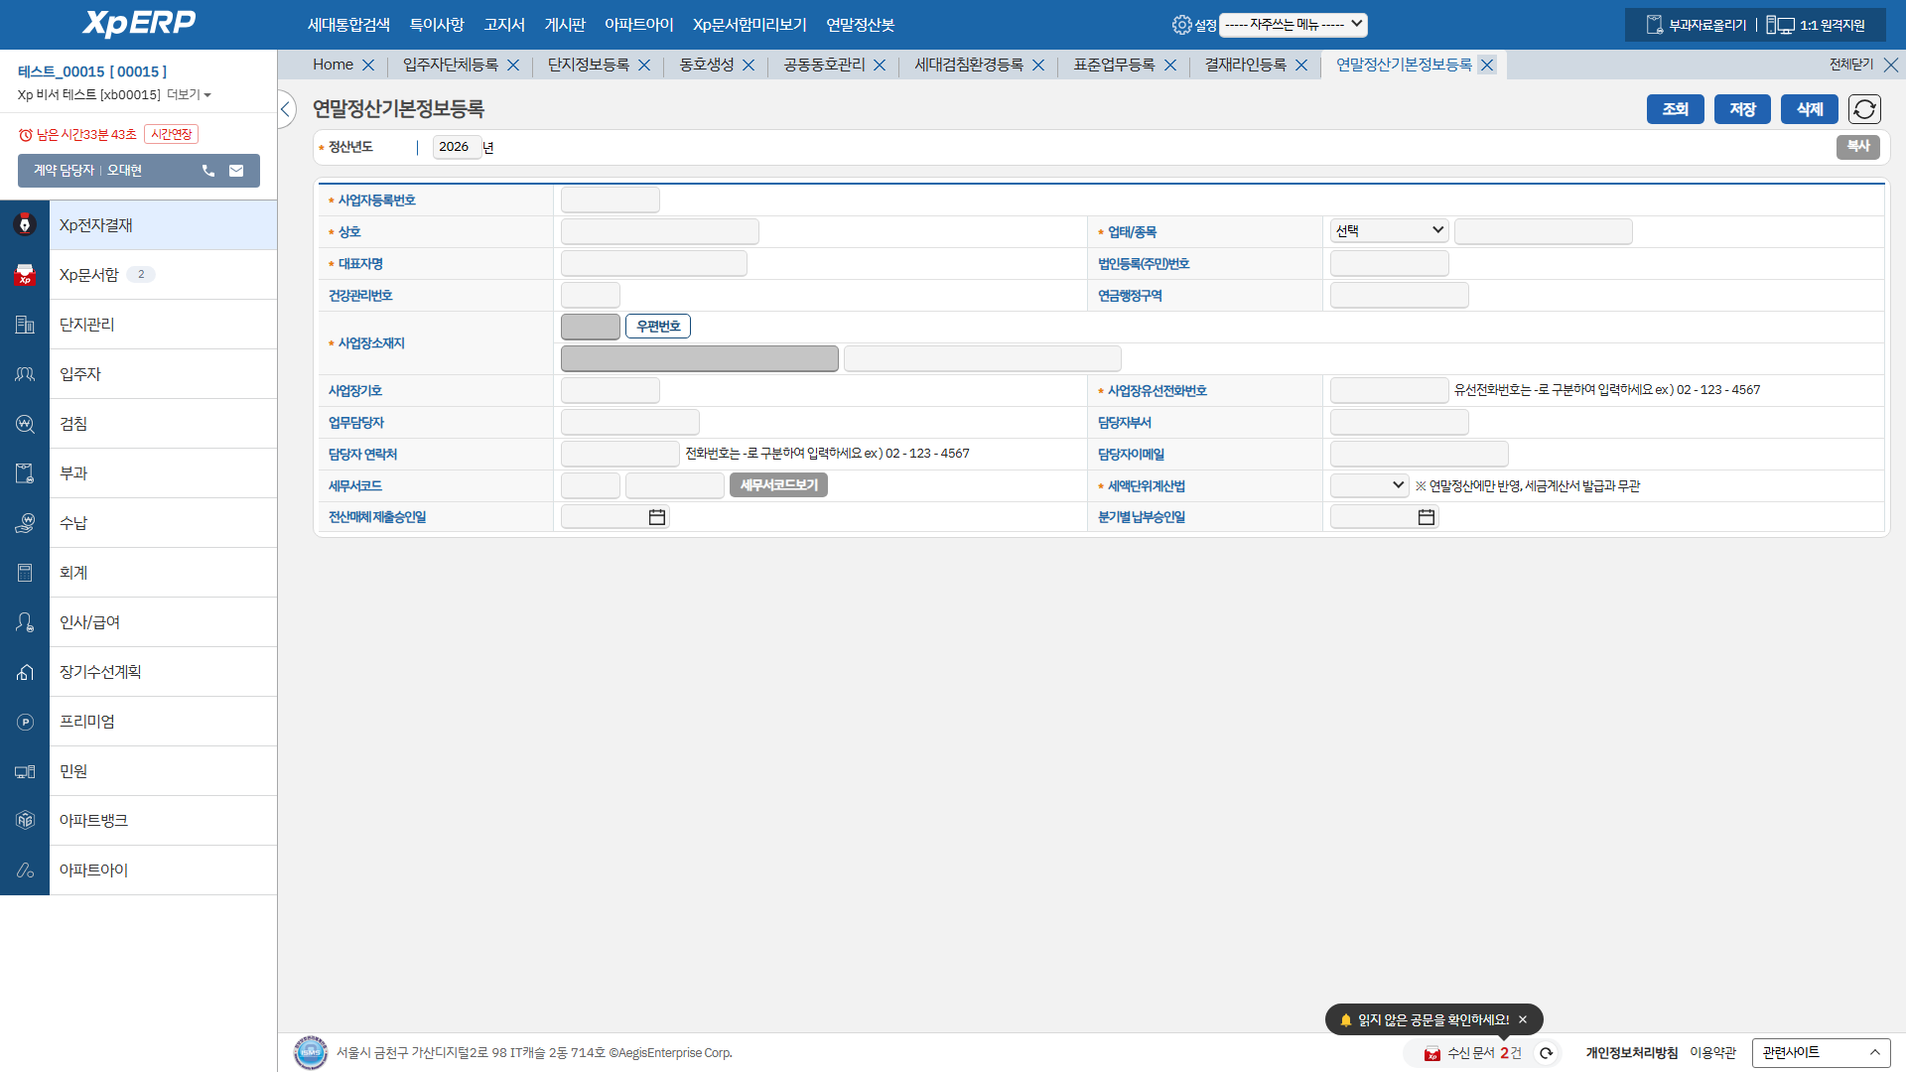
Task: Open the 업태/종목 선택 dropdown
Action: tap(1389, 231)
